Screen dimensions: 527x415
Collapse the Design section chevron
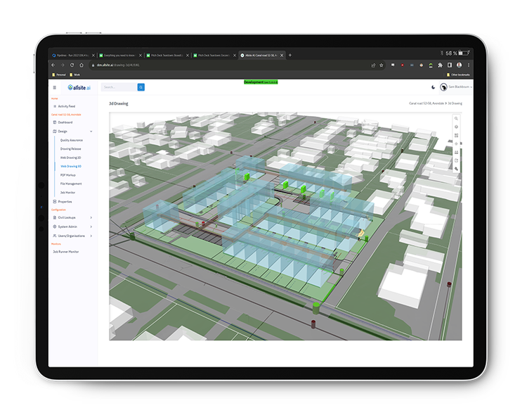pos(91,132)
